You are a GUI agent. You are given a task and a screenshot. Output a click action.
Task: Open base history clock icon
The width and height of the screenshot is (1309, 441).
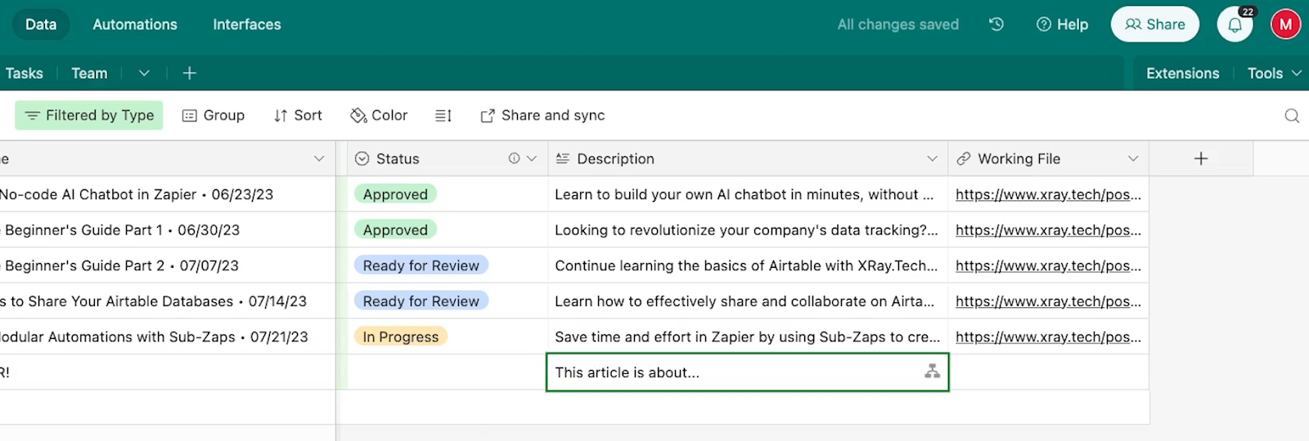996,24
